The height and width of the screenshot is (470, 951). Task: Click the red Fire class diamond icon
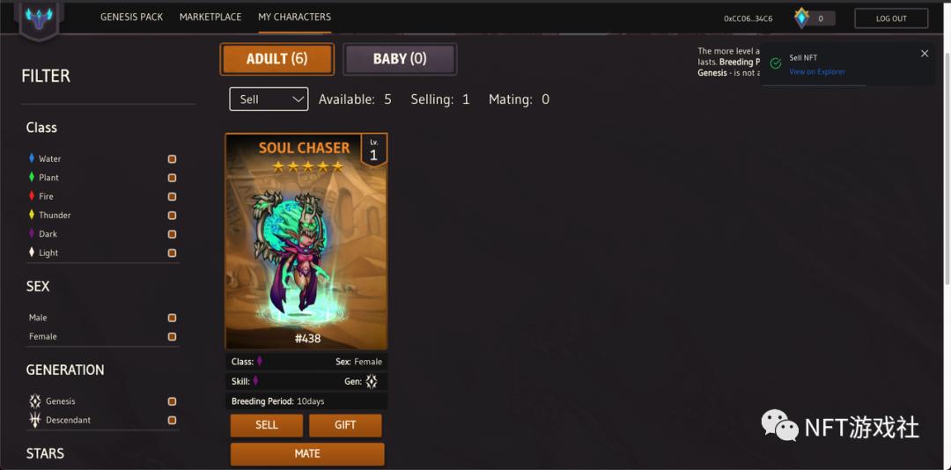tap(32, 196)
